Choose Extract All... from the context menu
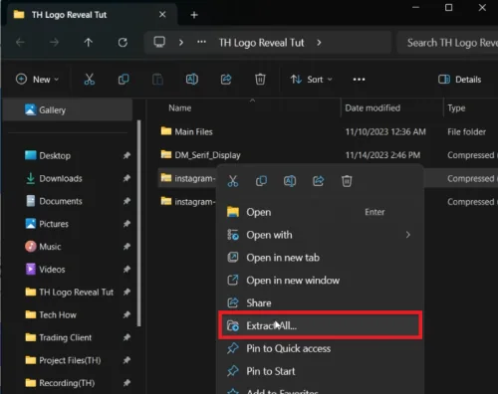This screenshot has height=394, width=498. click(321, 325)
